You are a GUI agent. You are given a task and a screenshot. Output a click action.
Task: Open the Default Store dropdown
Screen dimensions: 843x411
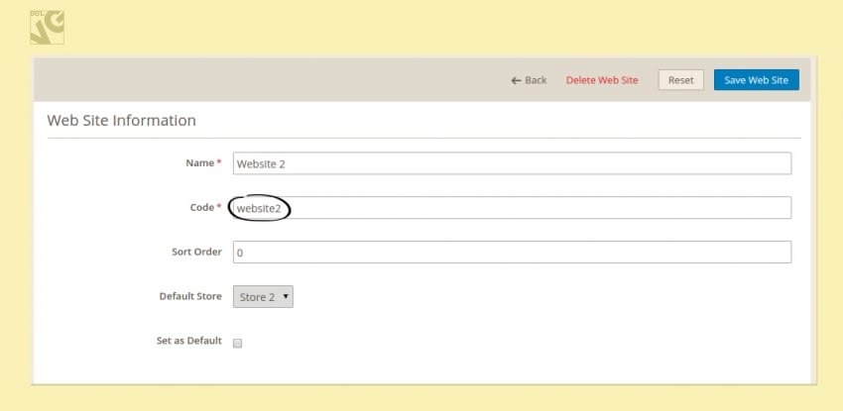tap(263, 297)
